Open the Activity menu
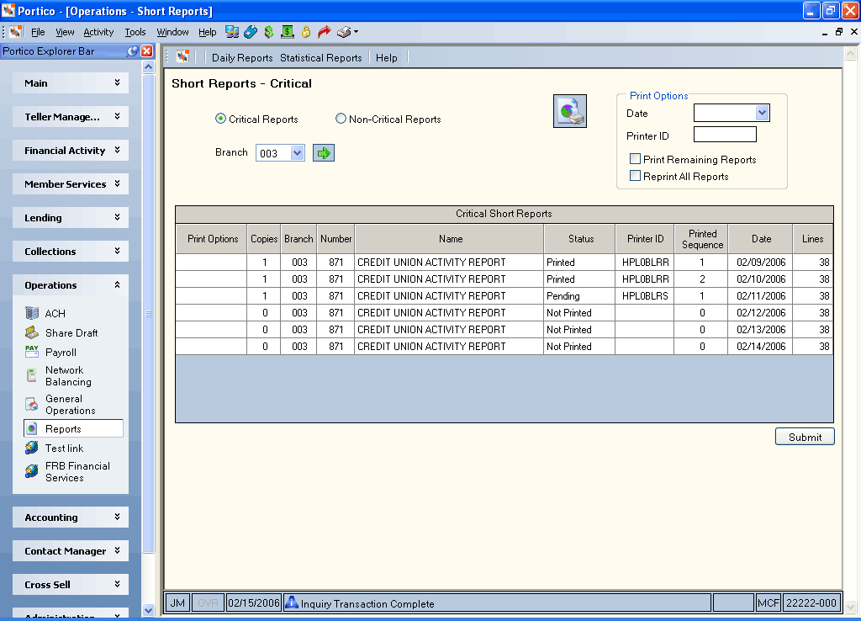 [x=98, y=32]
